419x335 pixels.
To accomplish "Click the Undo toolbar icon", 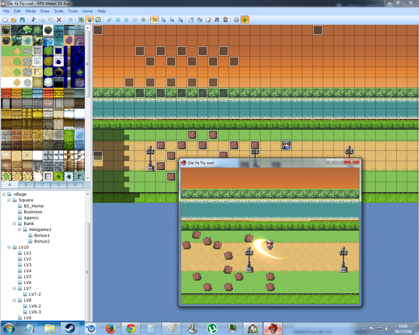I will 70,20.
